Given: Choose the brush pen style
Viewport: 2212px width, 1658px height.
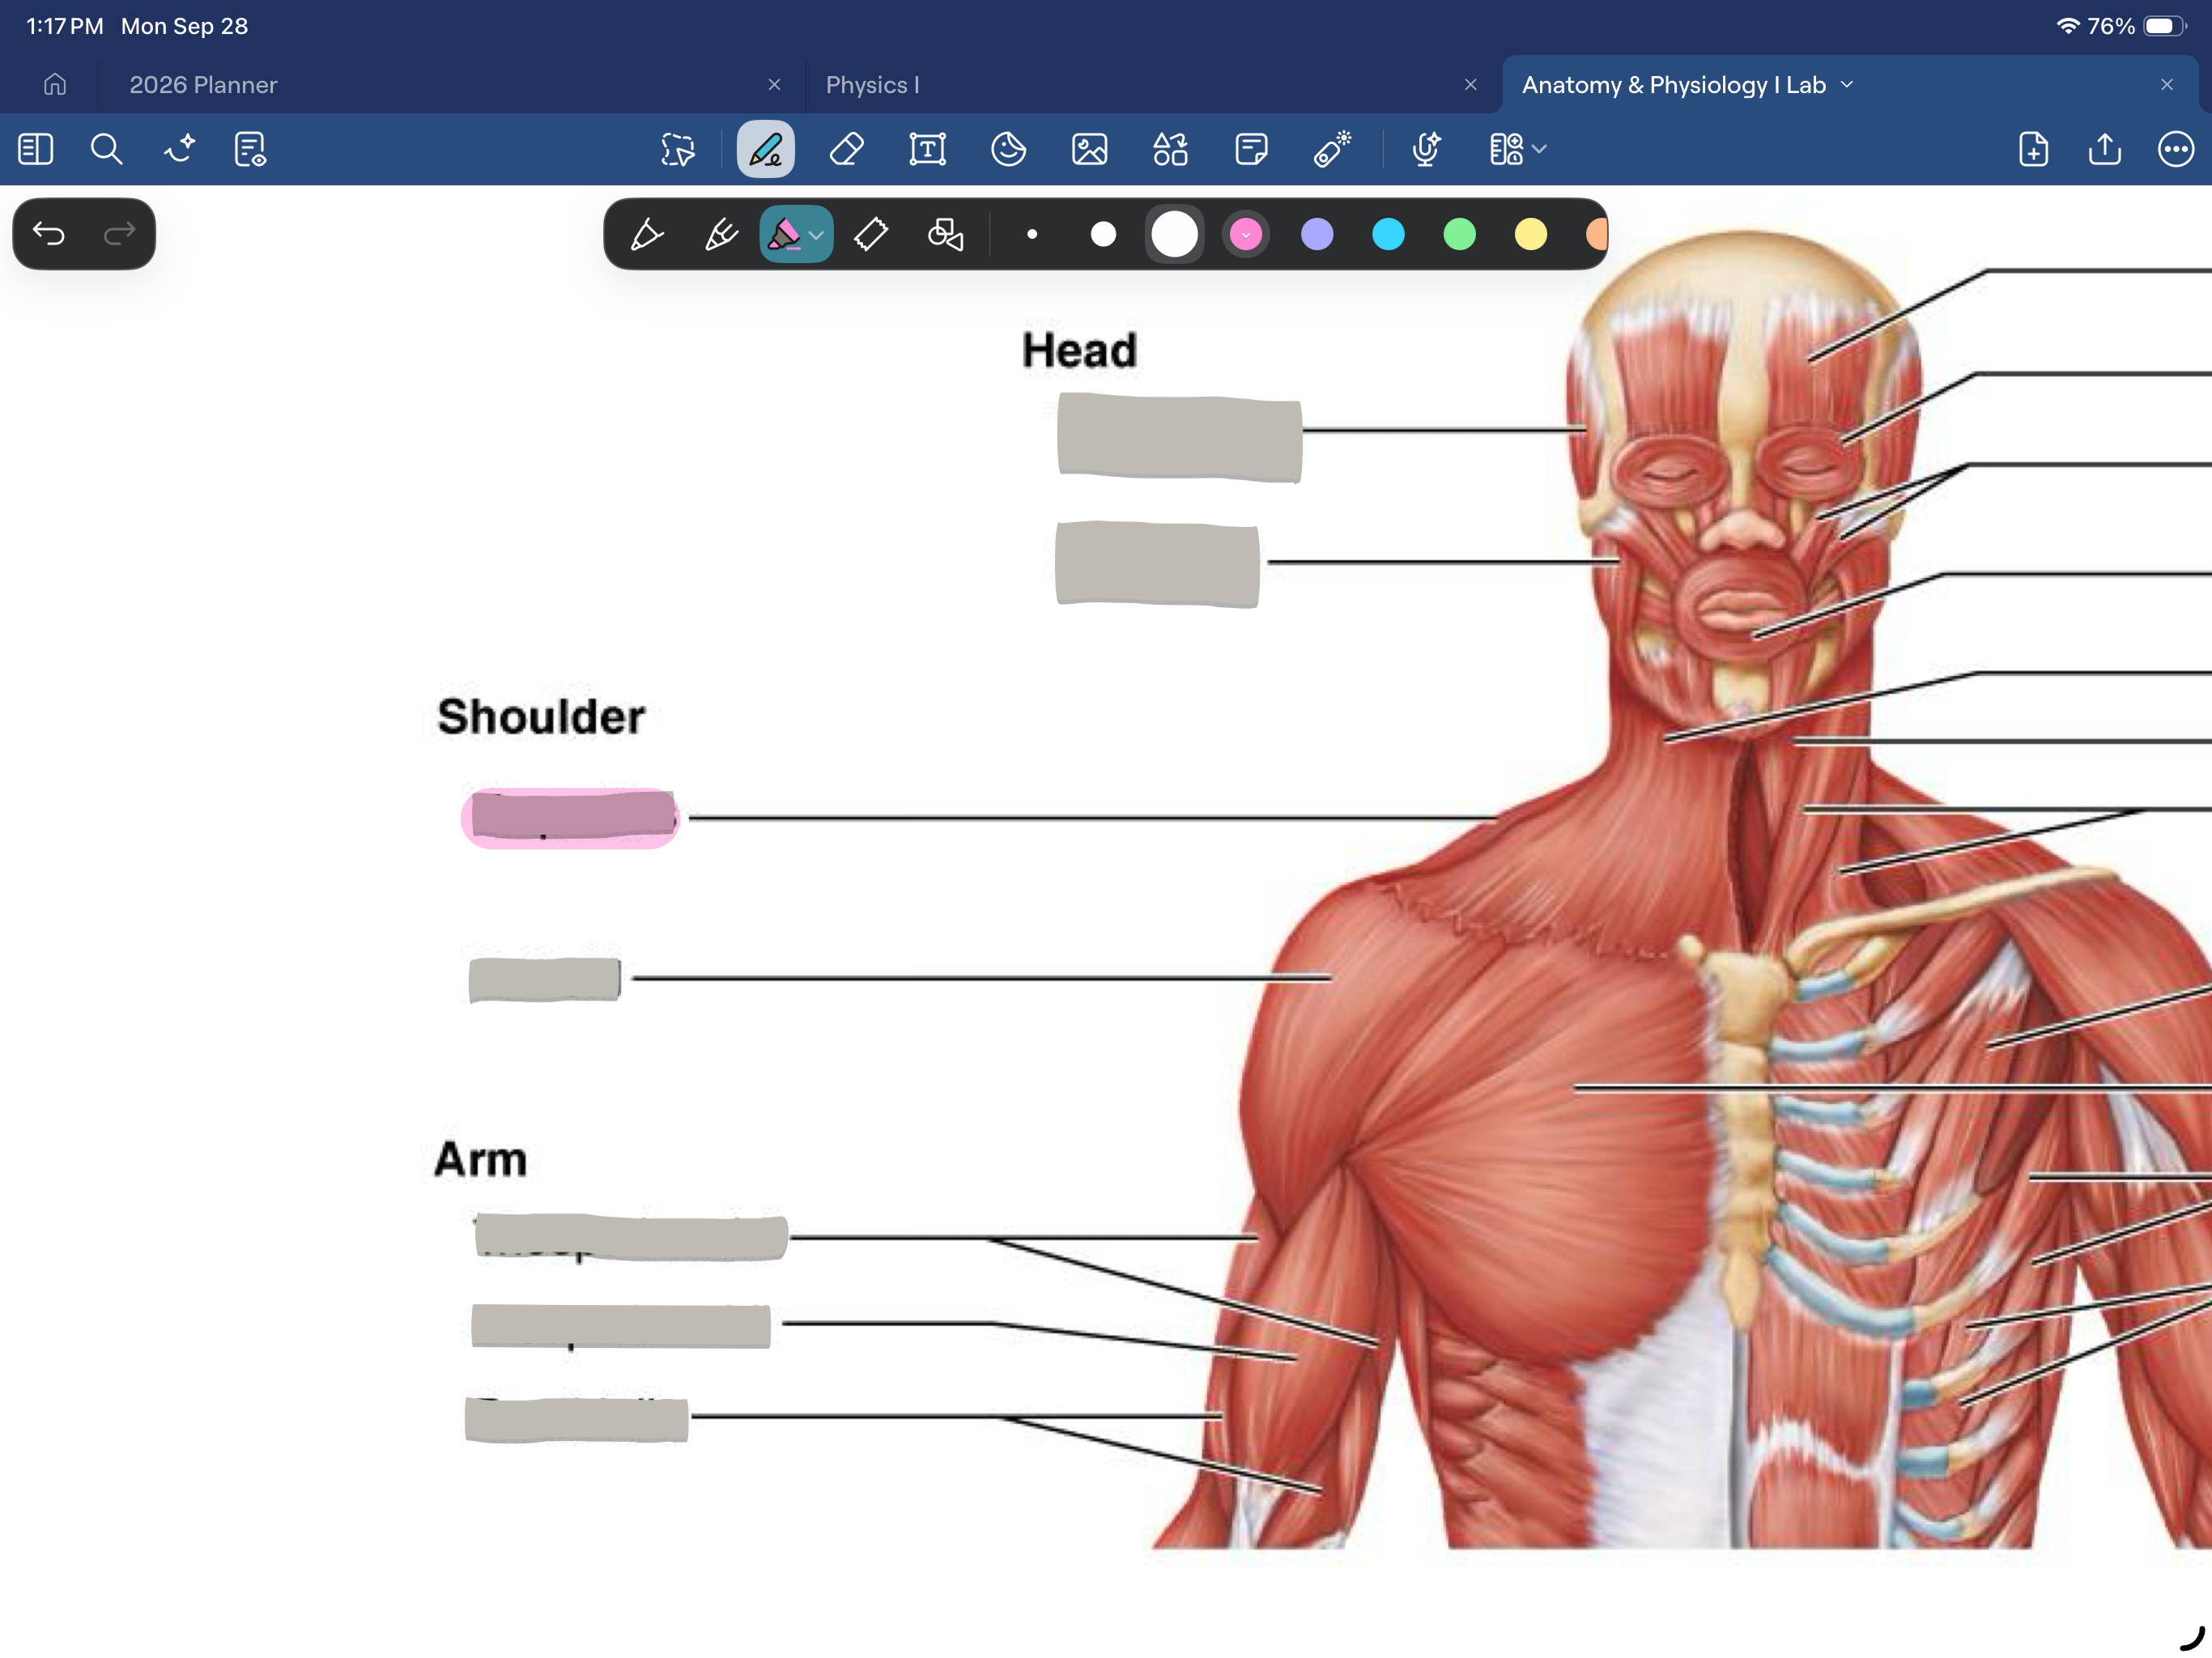Looking at the screenshot, I should click(x=721, y=234).
